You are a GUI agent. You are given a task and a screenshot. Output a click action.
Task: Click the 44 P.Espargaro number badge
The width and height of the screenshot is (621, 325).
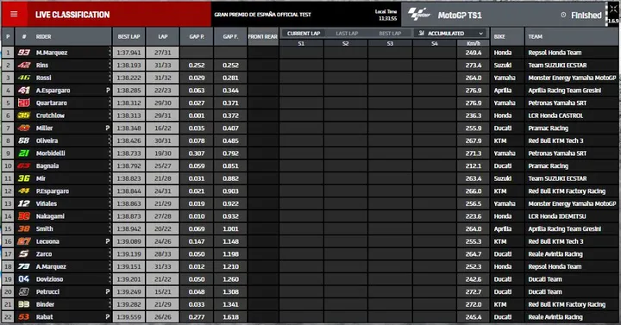24,191
